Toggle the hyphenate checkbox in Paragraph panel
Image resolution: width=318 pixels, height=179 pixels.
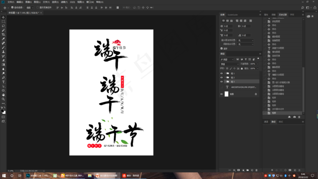[x=222, y=49]
